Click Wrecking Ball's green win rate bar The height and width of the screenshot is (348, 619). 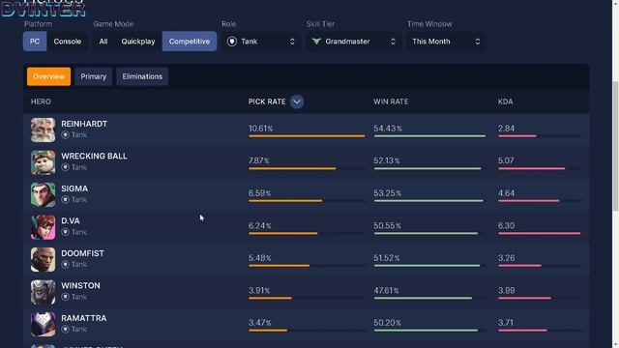(x=427, y=168)
